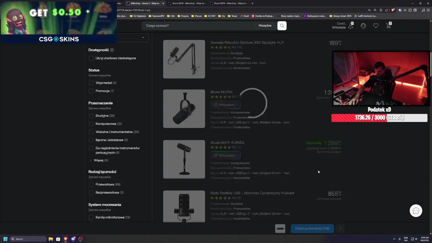
Task: Click the CSGOSKINS banner ad
Action: (59, 22)
